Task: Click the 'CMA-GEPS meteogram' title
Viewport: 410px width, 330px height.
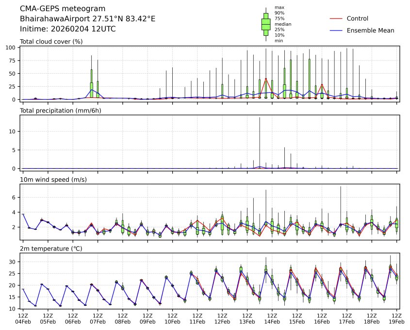Action: [x=60, y=9]
